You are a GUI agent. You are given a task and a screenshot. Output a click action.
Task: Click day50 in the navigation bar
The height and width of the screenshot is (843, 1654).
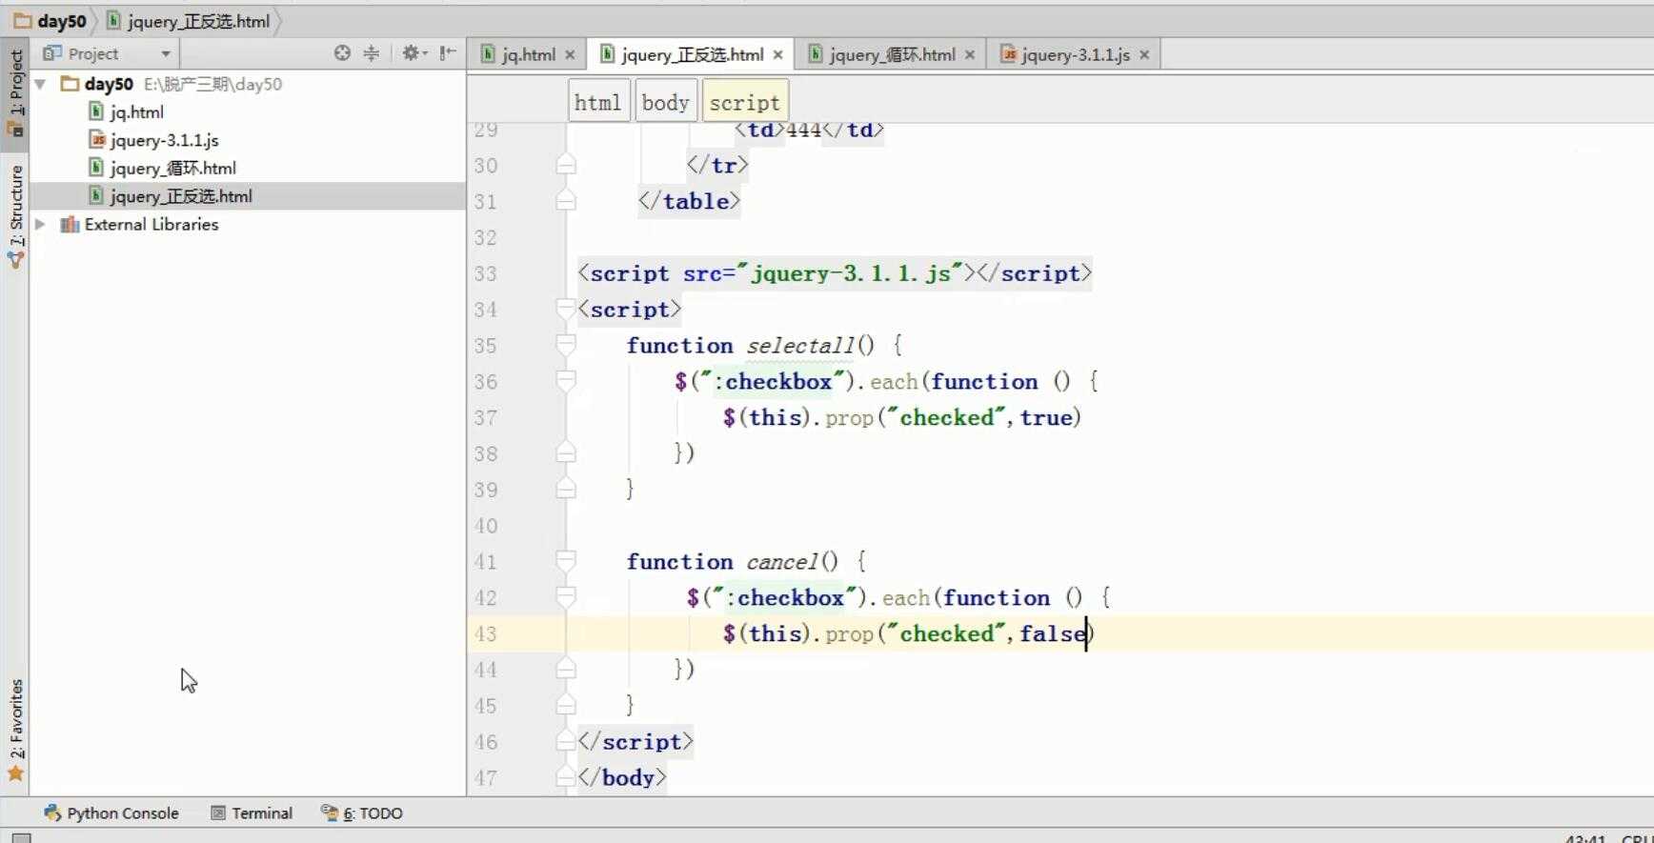(x=50, y=21)
